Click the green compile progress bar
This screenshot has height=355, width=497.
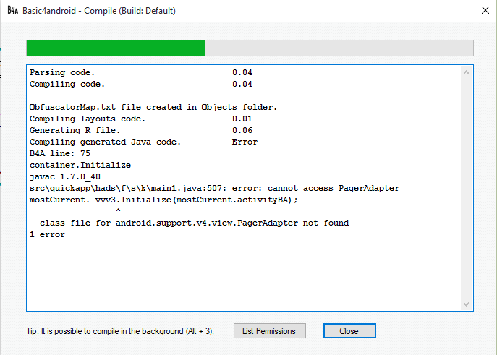click(x=116, y=48)
